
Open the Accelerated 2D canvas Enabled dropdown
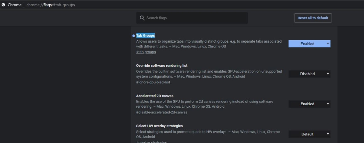309,104
